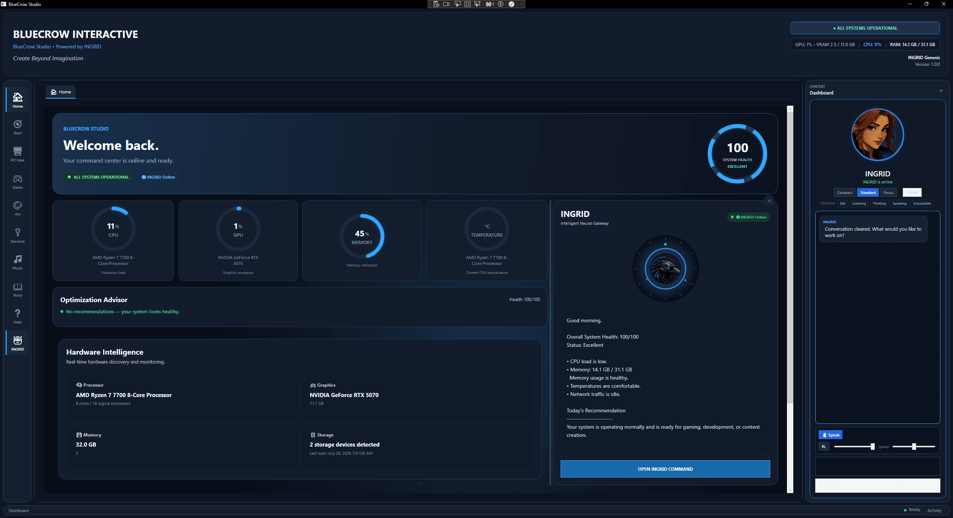Image resolution: width=953 pixels, height=518 pixels.
Task: Click the binding failures icon showing 1
Action: 490,4
